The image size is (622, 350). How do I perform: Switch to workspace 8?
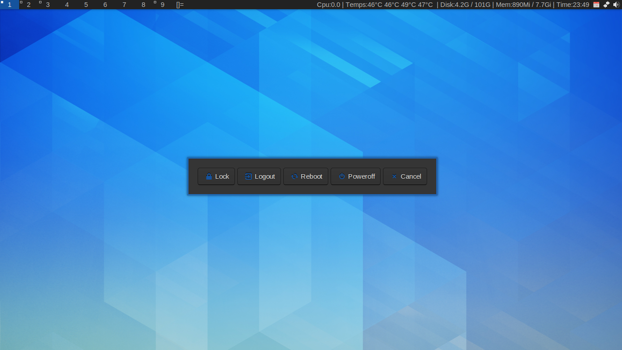coord(143,4)
